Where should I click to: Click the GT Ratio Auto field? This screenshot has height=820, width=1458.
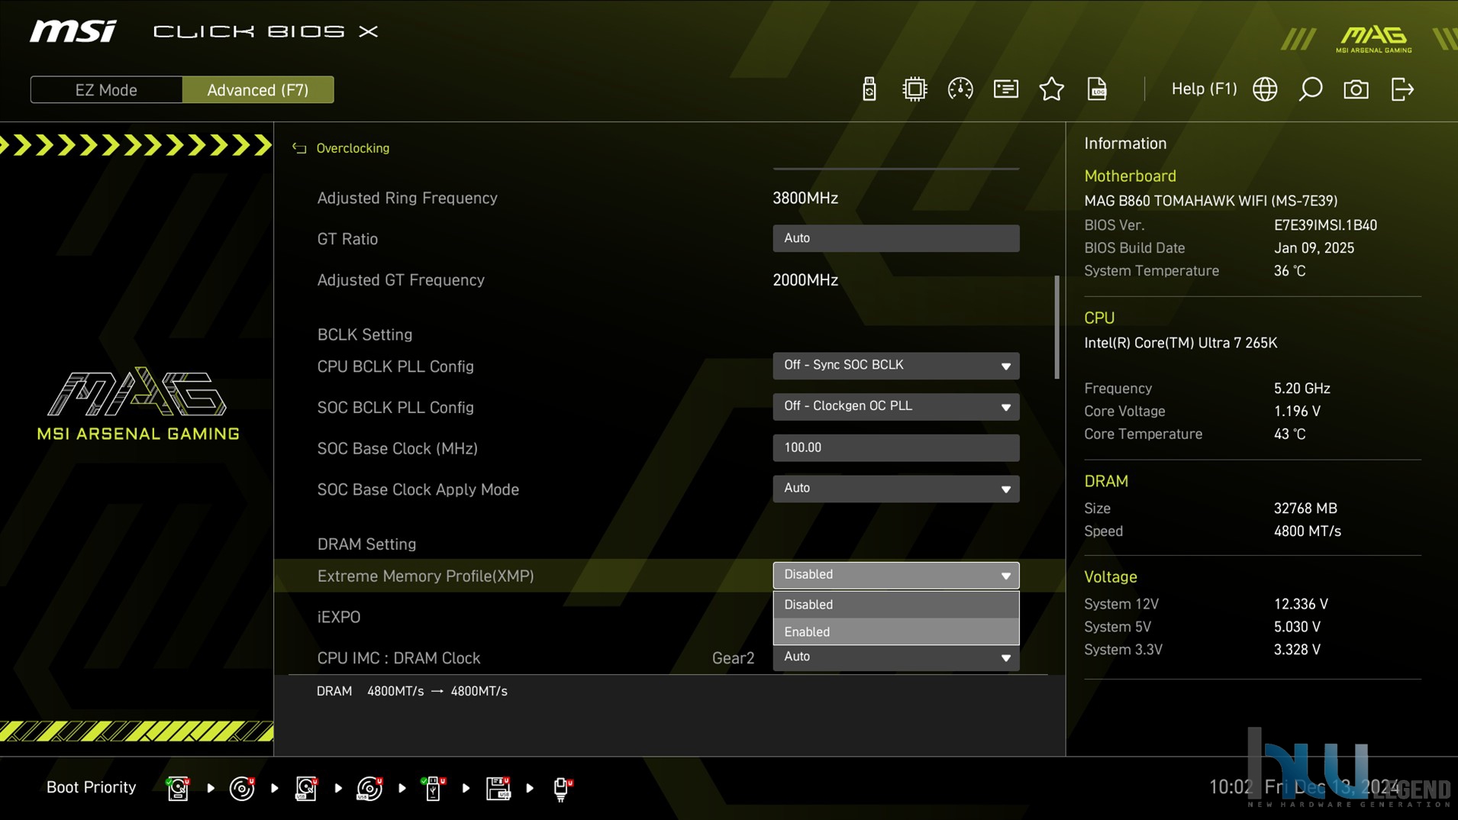tap(895, 238)
